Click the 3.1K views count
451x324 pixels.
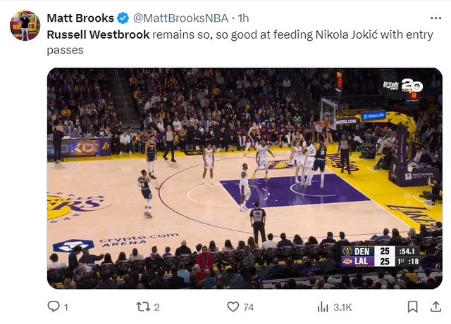tap(342, 307)
